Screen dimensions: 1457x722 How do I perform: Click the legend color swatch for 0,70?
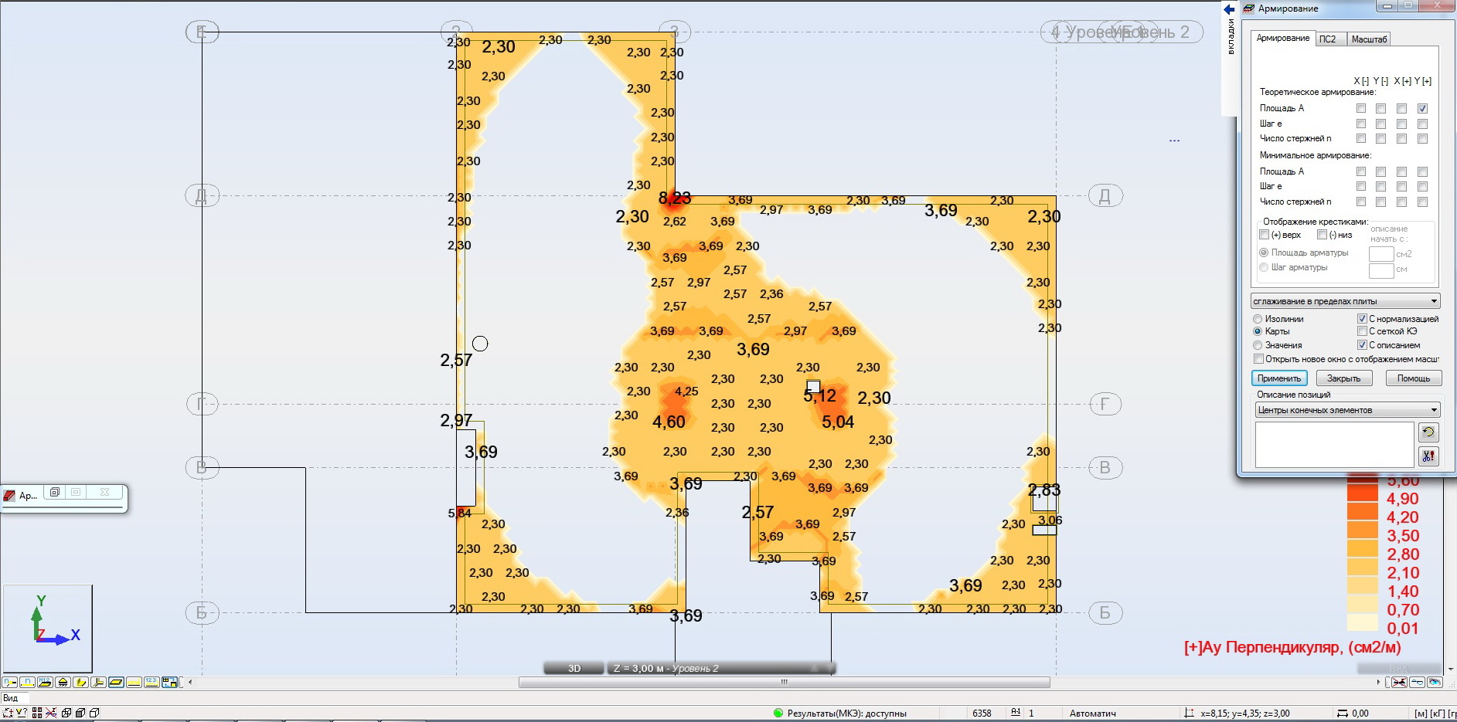coord(1363,604)
